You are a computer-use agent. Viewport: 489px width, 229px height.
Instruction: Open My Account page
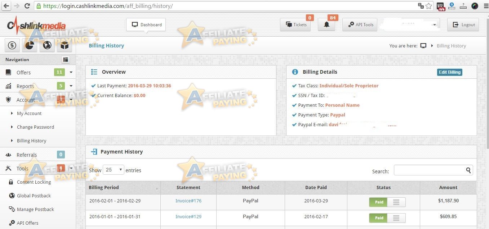pyautogui.click(x=29, y=113)
